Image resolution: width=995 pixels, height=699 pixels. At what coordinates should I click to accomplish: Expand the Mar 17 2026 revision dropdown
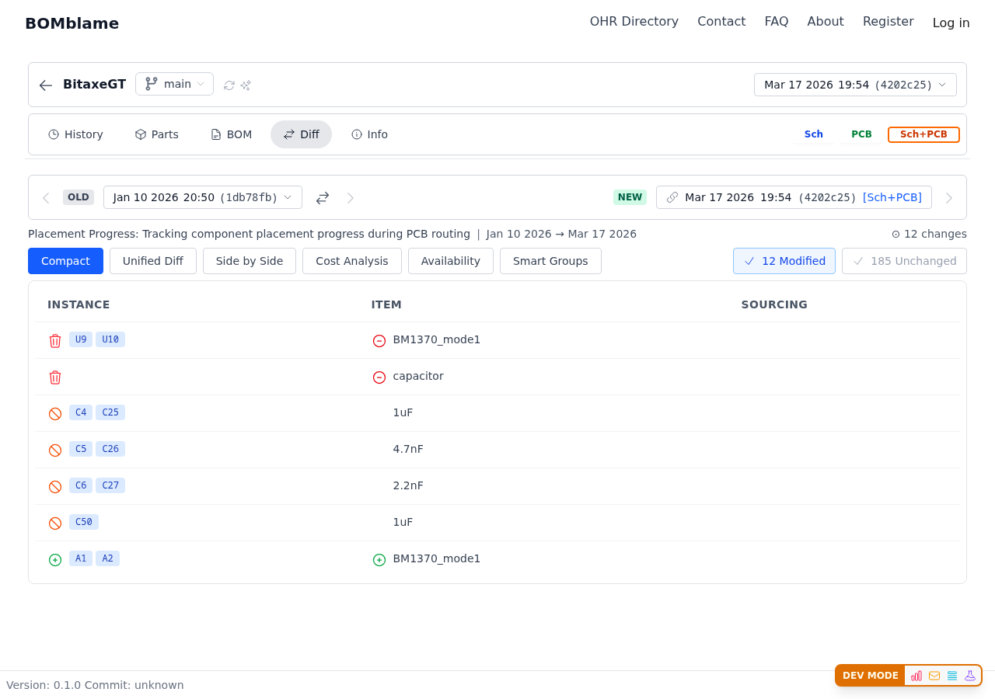click(855, 85)
